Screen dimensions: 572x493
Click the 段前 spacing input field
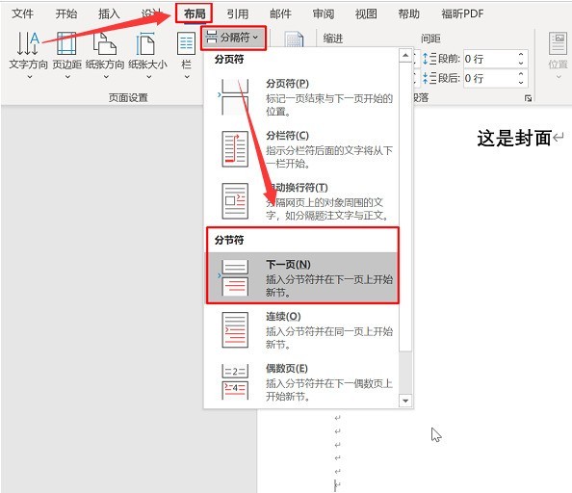coord(489,59)
